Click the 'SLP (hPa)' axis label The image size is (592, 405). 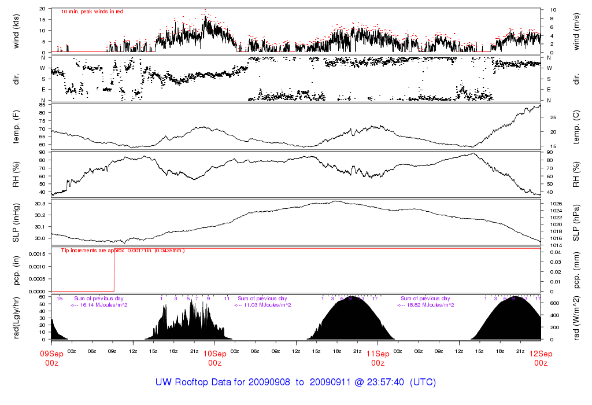[576, 223]
